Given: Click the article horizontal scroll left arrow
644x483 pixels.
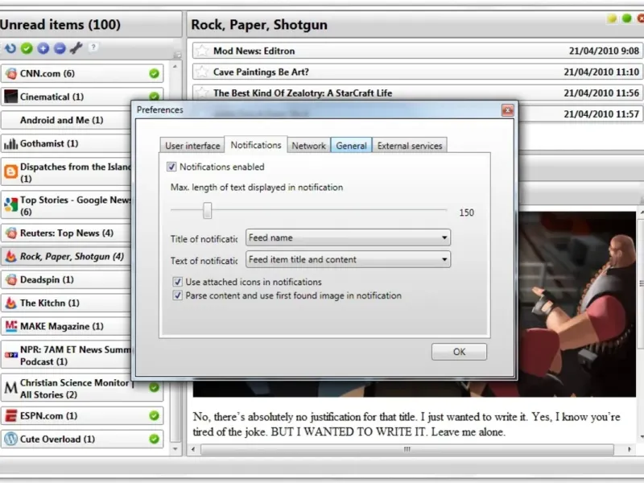Looking at the screenshot, I should pos(193,449).
